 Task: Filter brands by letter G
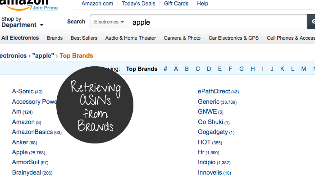pyautogui.click(x=242, y=69)
